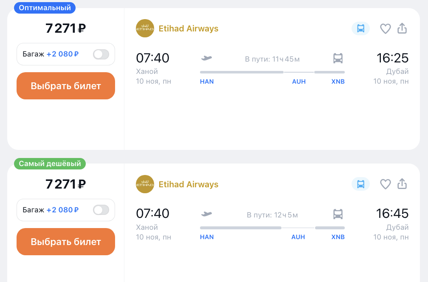Click gray bus icon on the 11h45m route

(338, 59)
